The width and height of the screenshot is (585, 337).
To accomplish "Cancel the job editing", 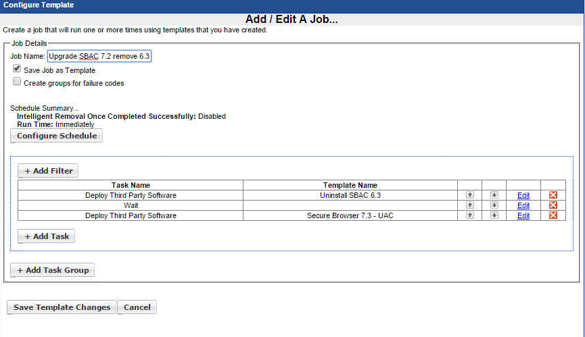I will tap(137, 307).
